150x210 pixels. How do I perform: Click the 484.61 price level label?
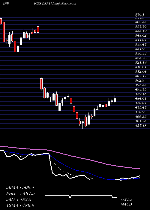click(x=141, y=99)
